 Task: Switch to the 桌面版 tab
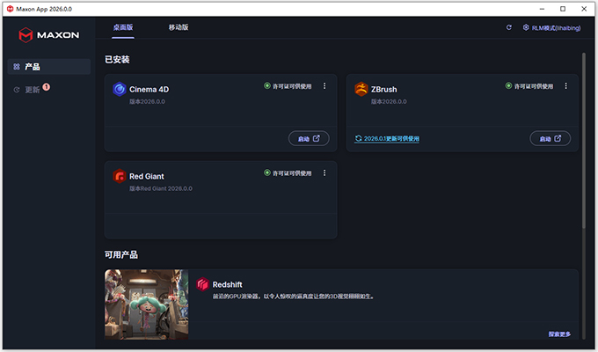pos(123,27)
